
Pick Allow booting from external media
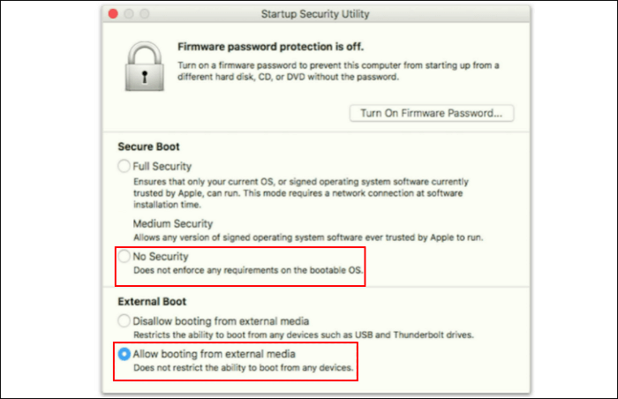(124, 353)
